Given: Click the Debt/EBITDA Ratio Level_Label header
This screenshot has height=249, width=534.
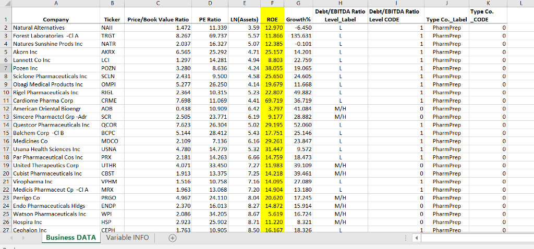Looking at the screenshot, I should [x=340, y=15].
